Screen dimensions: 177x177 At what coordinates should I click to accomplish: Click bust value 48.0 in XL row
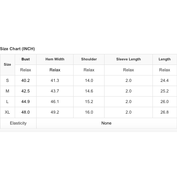pos(26,112)
